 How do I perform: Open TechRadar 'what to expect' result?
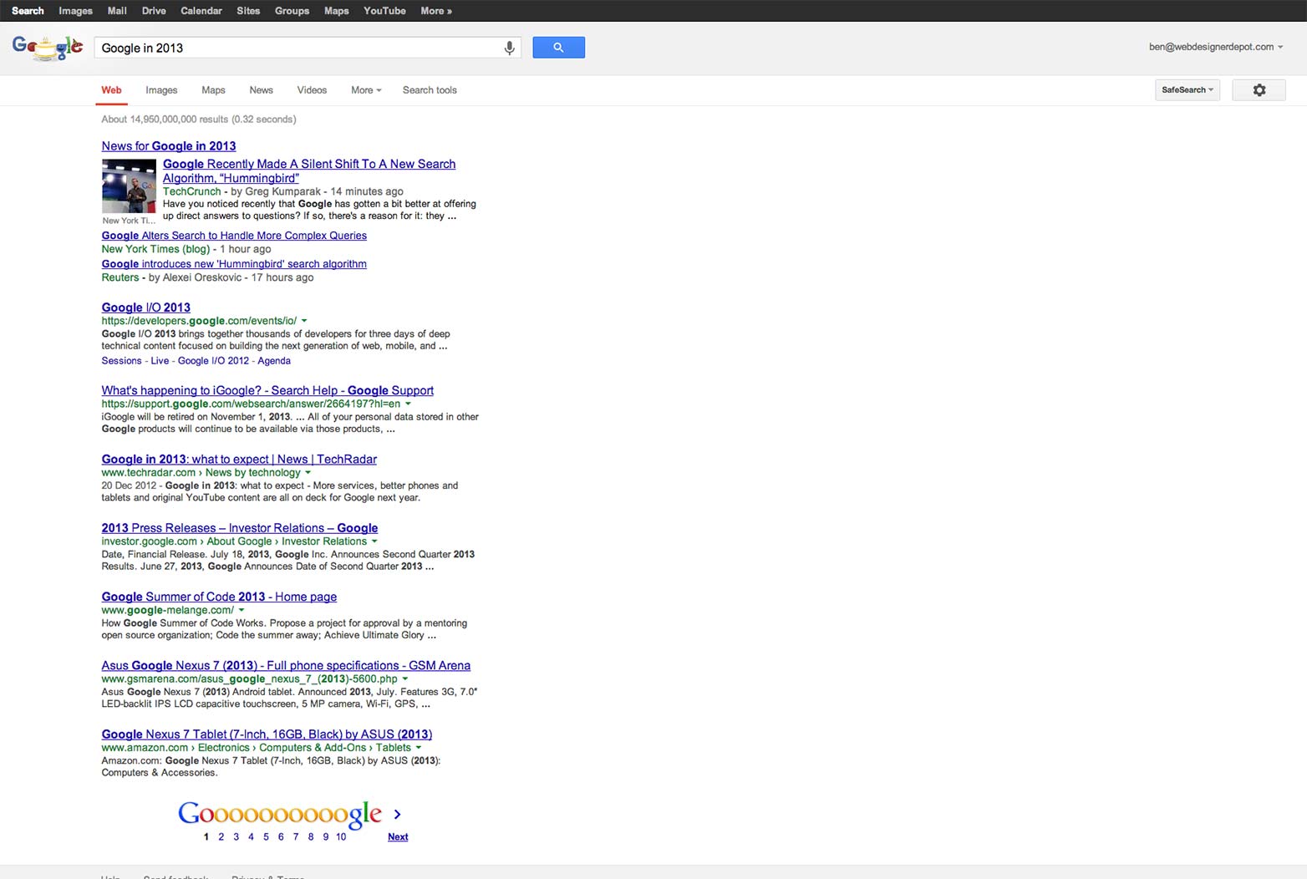tap(239, 460)
